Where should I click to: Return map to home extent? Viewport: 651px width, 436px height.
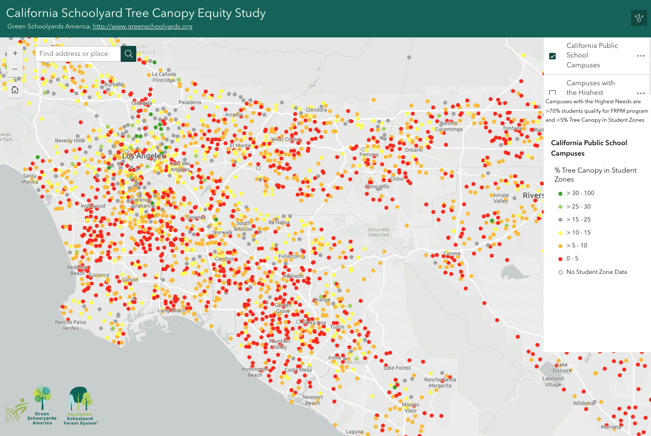[x=15, y=90]
